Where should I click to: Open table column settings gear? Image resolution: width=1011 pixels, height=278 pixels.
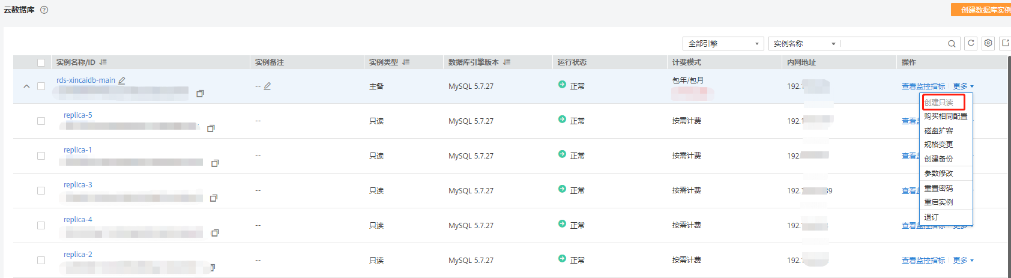(x=988, y=43)
